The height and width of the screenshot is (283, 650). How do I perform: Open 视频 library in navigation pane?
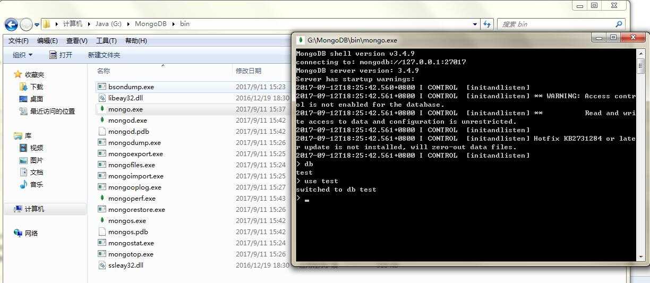tap(37, 148)
